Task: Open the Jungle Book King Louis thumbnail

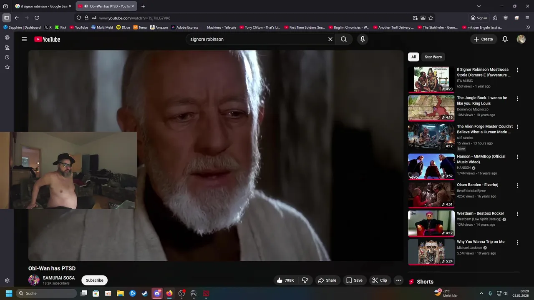Action: tap(431, 108)
